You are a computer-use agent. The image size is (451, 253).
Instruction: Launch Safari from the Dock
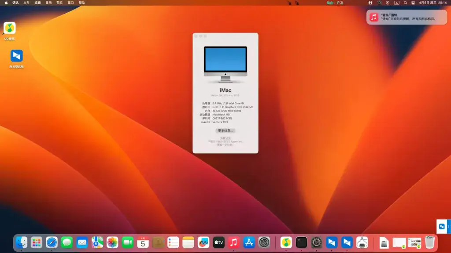tap(52, 242)
